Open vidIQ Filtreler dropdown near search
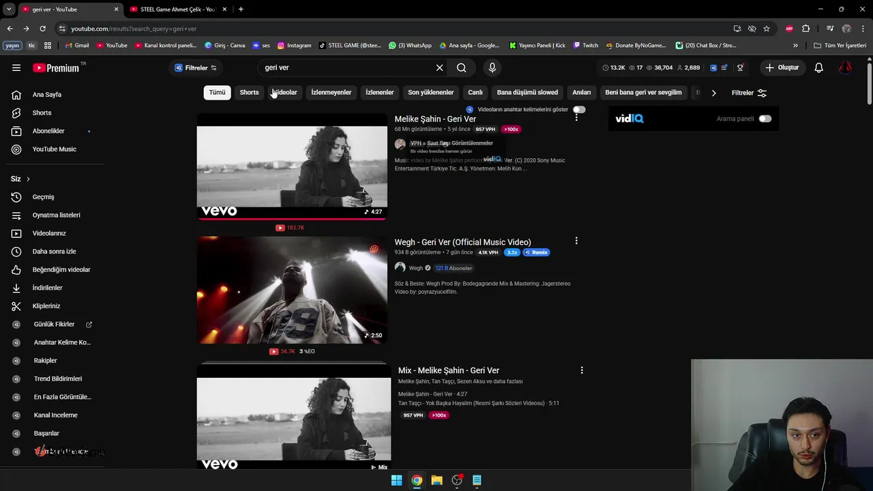 [196, 68]
